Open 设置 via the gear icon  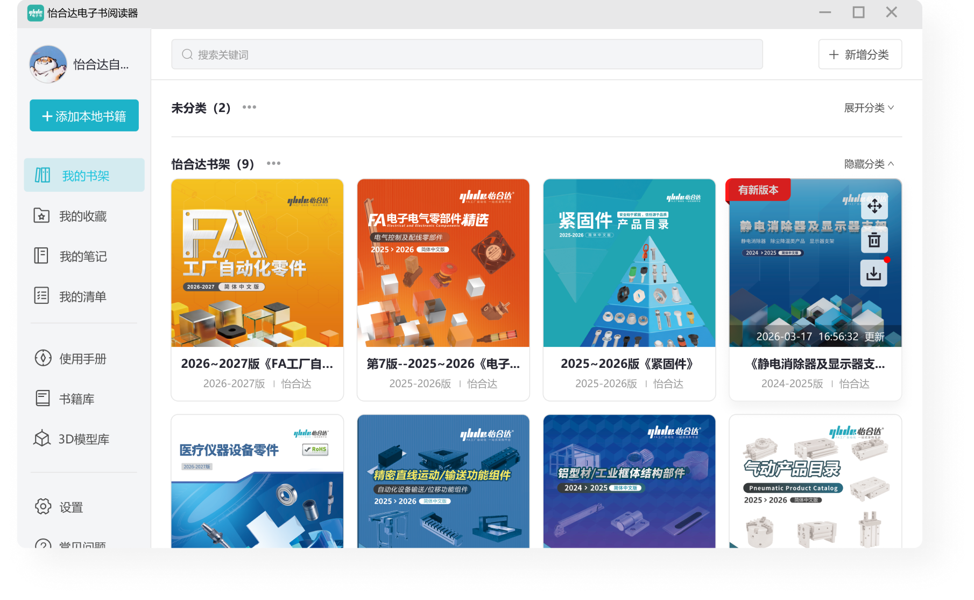43,507
